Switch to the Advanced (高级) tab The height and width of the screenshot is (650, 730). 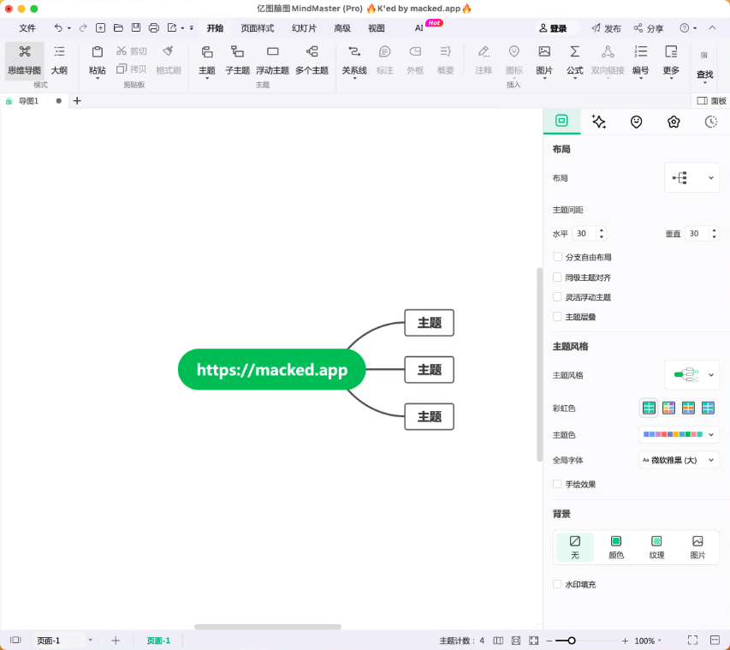(342, 28)
